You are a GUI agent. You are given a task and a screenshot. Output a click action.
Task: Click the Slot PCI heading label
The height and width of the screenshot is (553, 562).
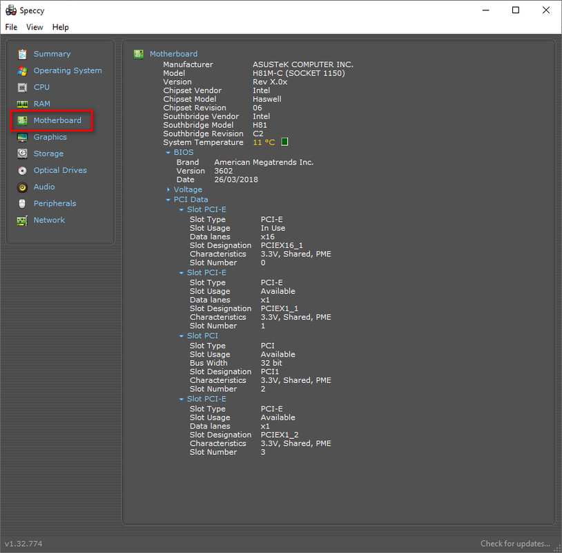pyautogui.click(x=202, y=336)
